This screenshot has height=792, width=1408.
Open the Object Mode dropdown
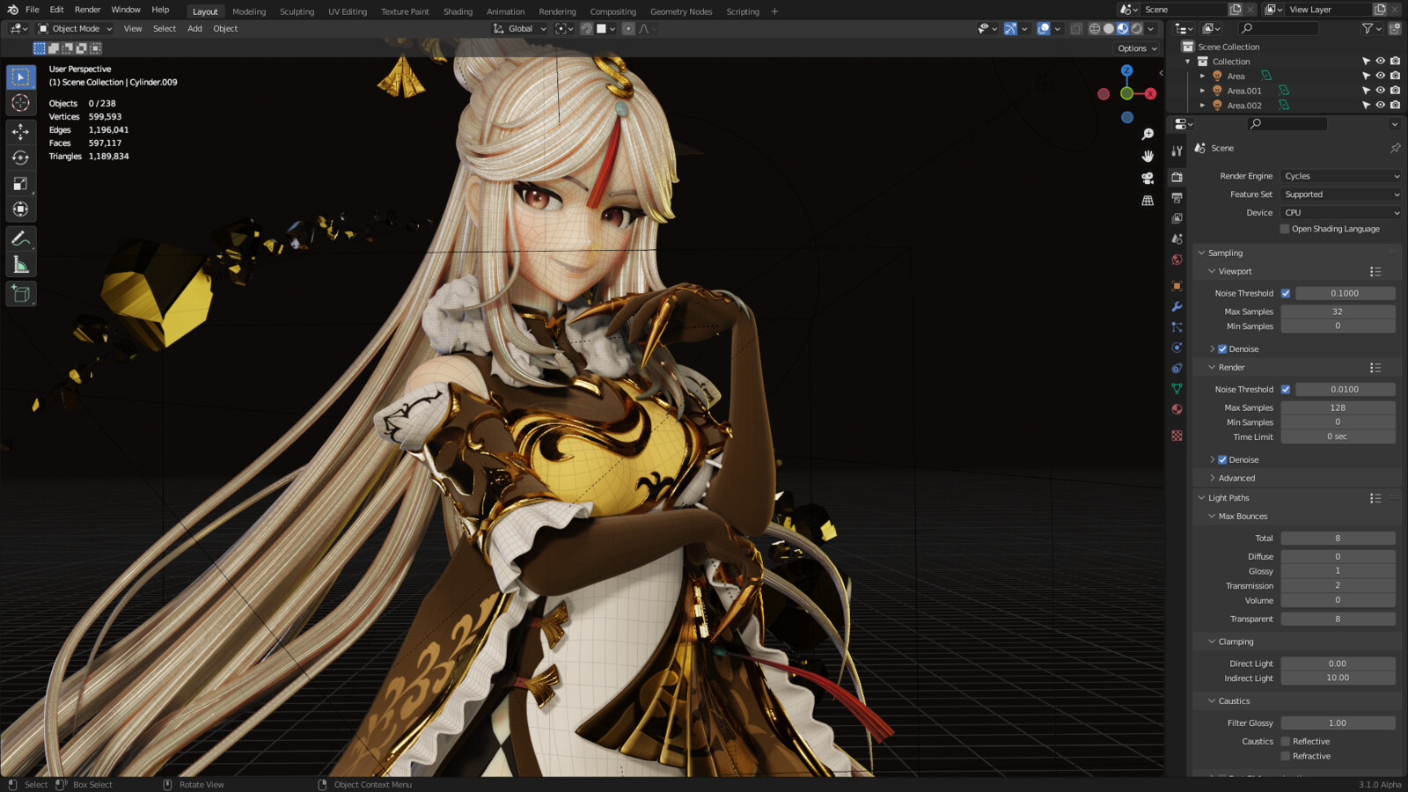[75, 28]
